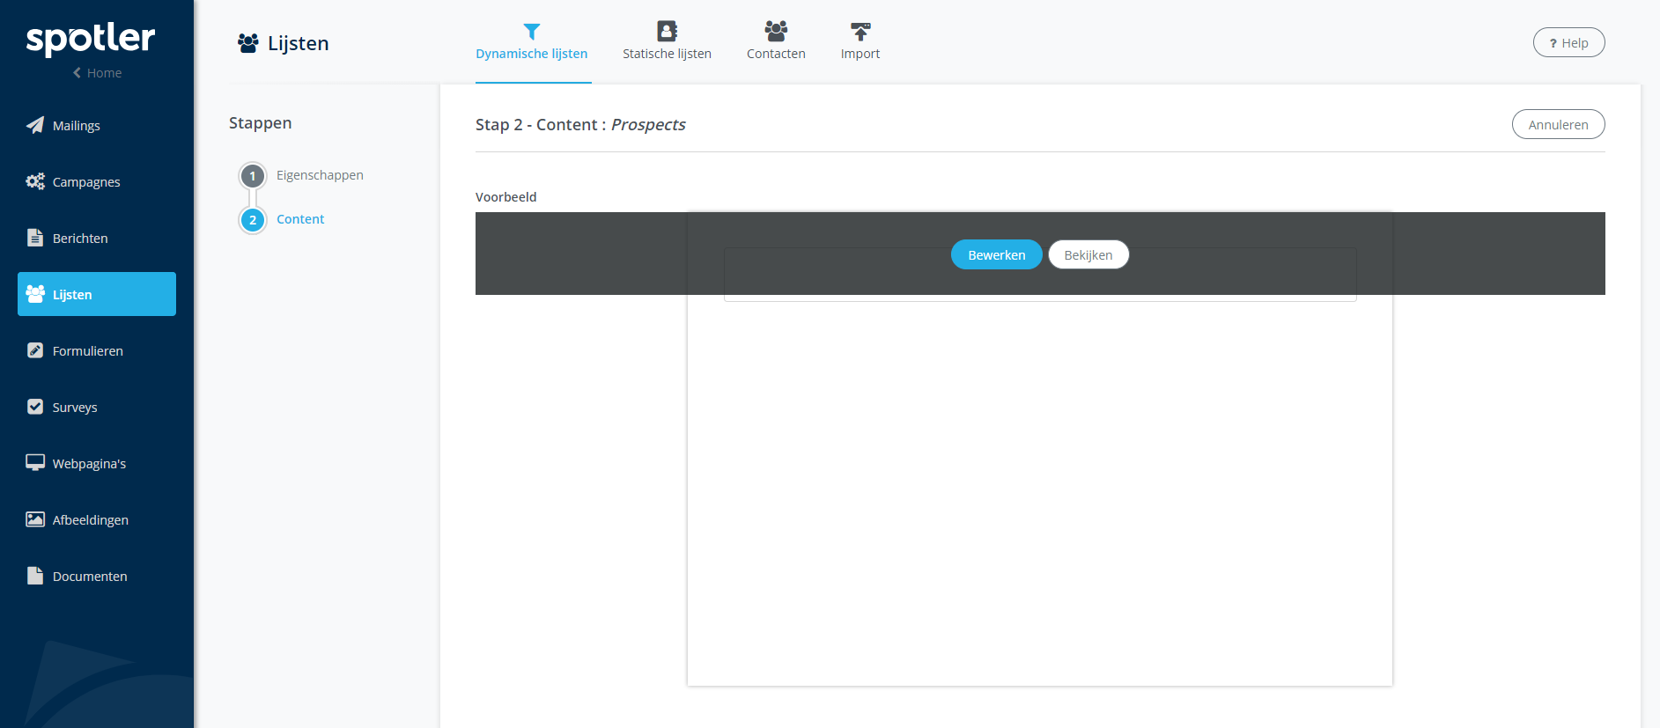
Task: Cancel with the Annuleren button
Action: (1558, 125)
